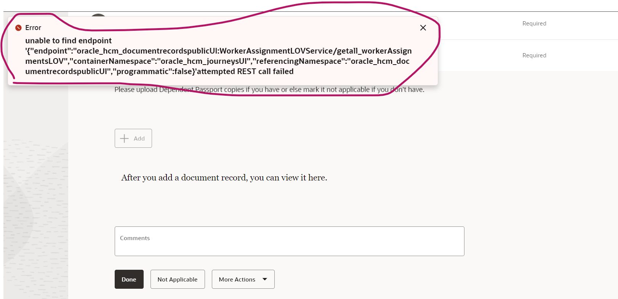Click 'After you add a document record' message
Image resolution: width=618 pixels, height=299 pixels.
pyautogui.click(x=224, y=177)
